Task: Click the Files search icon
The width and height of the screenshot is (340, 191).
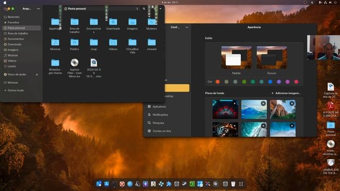Action: coord(144,8)
